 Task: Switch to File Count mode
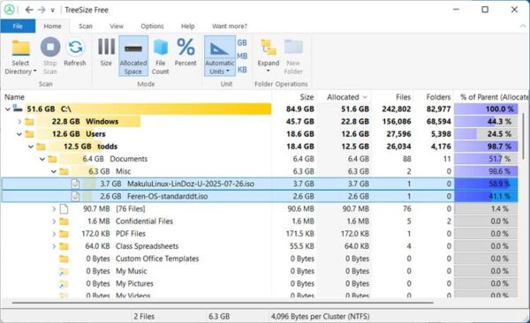point(160,47)
